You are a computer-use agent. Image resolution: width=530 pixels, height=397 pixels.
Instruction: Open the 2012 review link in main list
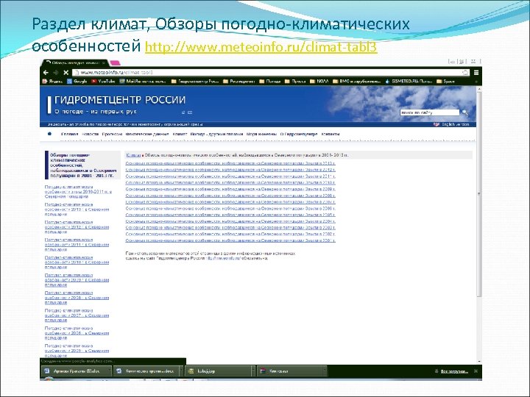click(230, 170)
